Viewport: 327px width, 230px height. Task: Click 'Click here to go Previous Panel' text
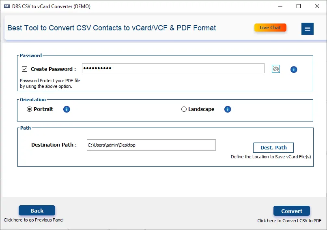[34, 220]
